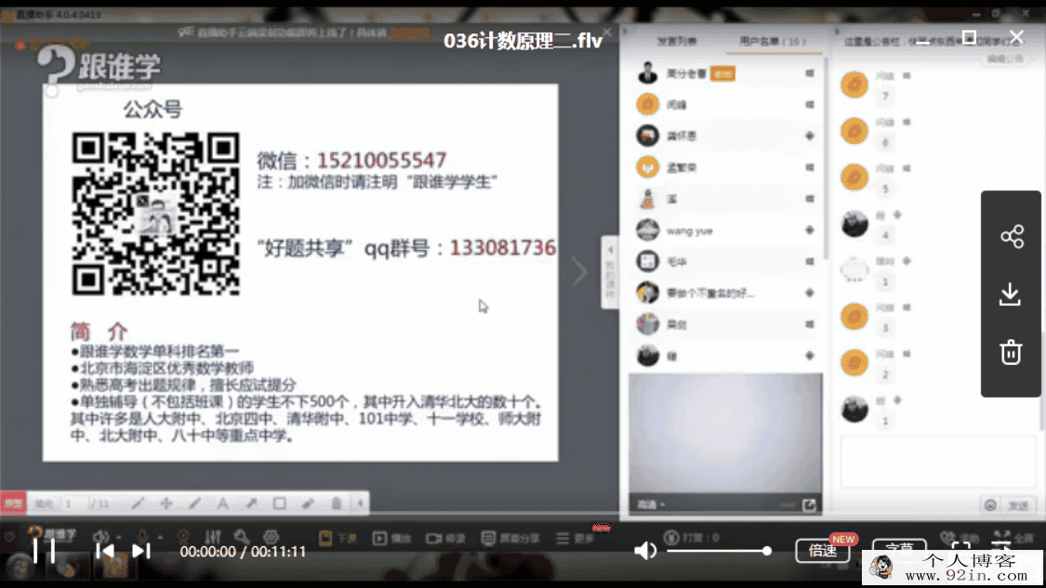Adjust the white player volume slider

[x=719, y=551]
